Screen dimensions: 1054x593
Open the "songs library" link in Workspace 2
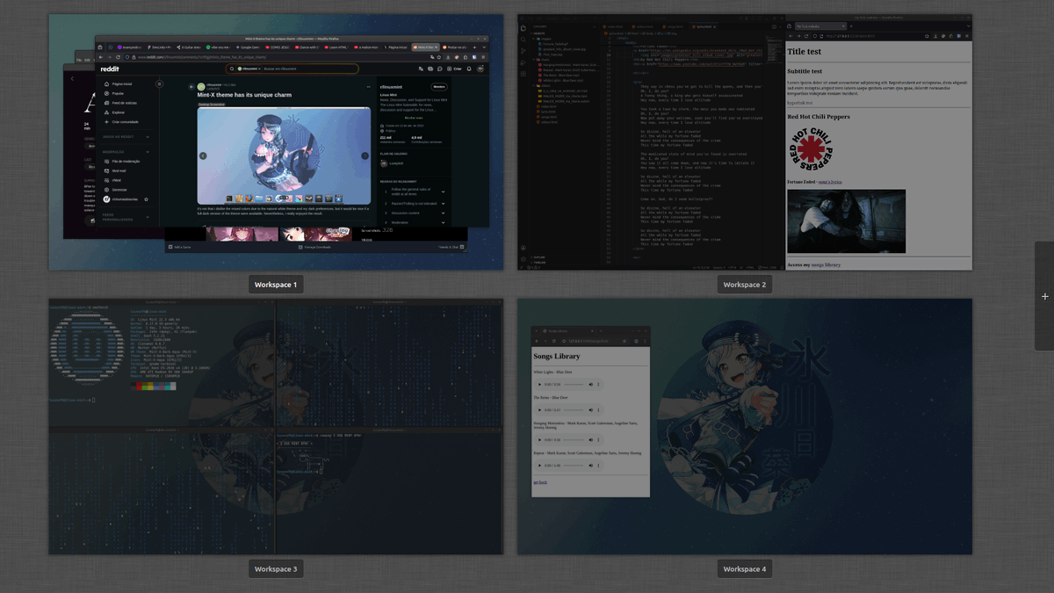(x=826, y=264)
